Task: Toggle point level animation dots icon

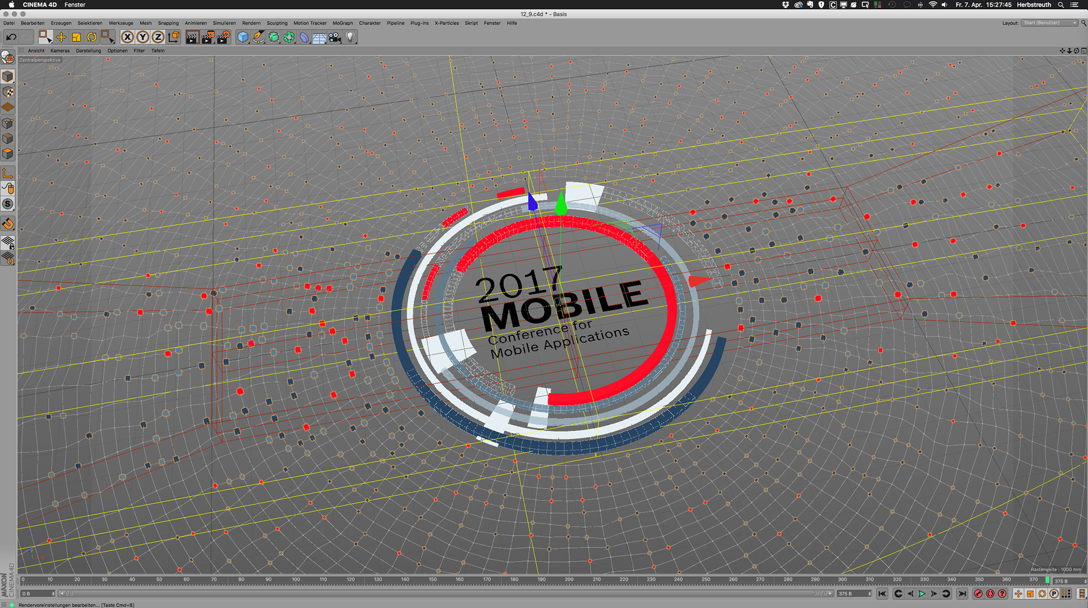Action: (x=1066, y=594)
